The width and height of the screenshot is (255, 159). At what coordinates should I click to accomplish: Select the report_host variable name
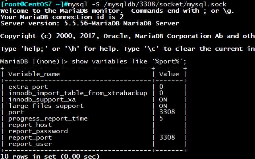click(x=30, y=125)
